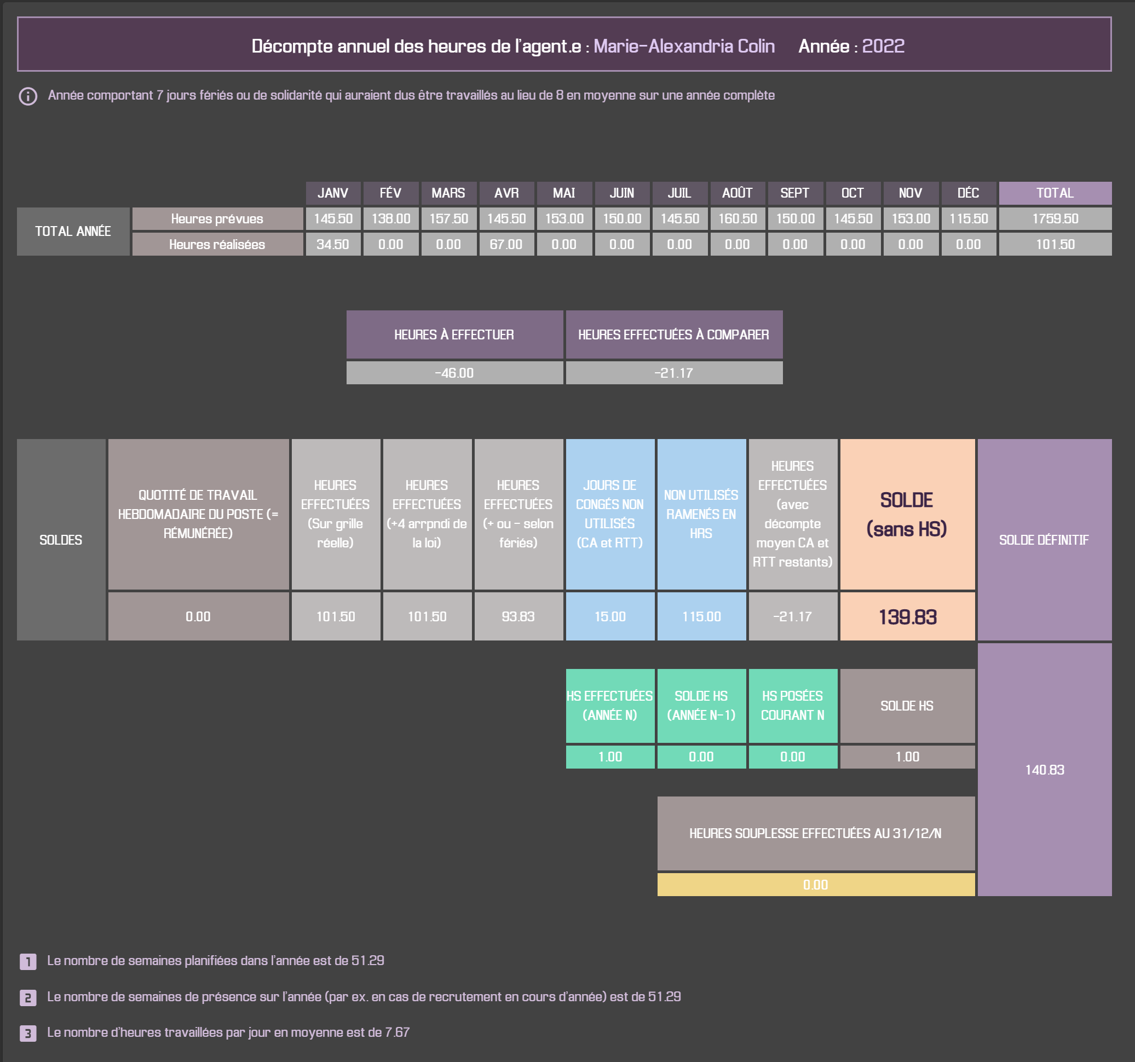Click the AOÛT month header
The height and width of the screenshot is (1062, 1135).
(x=738, y=193)
